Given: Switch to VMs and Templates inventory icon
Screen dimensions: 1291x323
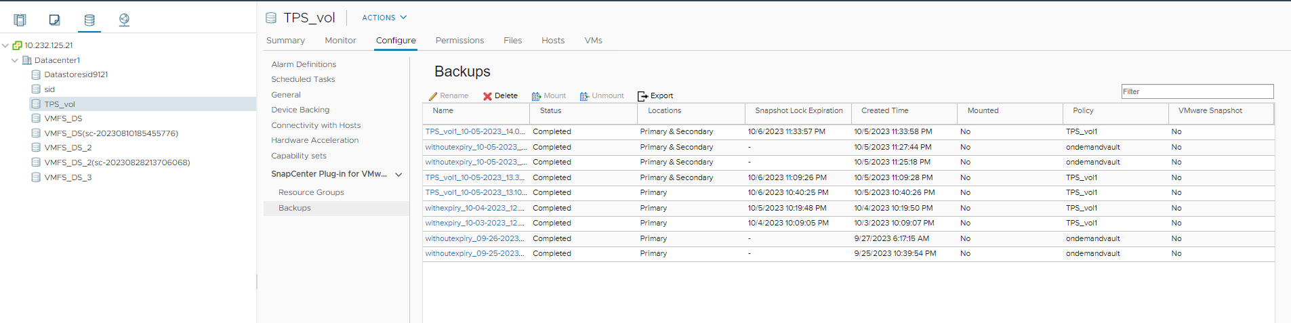Looking at the screenshot, I should coord(55,20).
